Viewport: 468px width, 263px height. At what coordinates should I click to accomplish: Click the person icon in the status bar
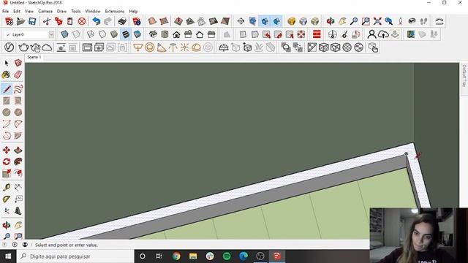(x=25, y=245)
